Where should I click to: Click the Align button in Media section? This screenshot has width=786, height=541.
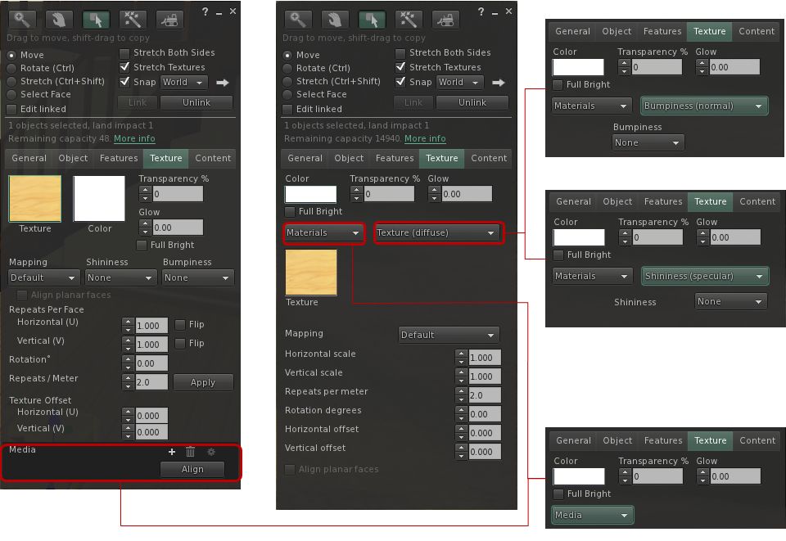[192, 470]
